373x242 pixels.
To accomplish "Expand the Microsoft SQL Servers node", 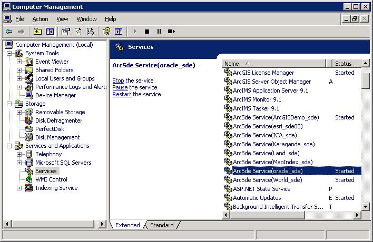I will click(x=19, y=163).
